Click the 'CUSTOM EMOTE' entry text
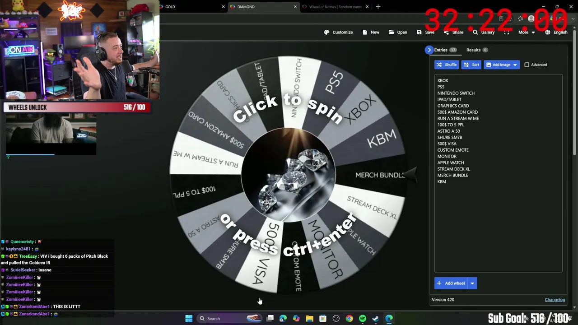 (x=453, y=150)
